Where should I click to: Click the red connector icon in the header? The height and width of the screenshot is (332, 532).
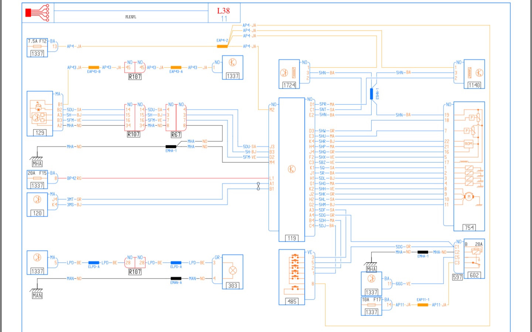37,13
